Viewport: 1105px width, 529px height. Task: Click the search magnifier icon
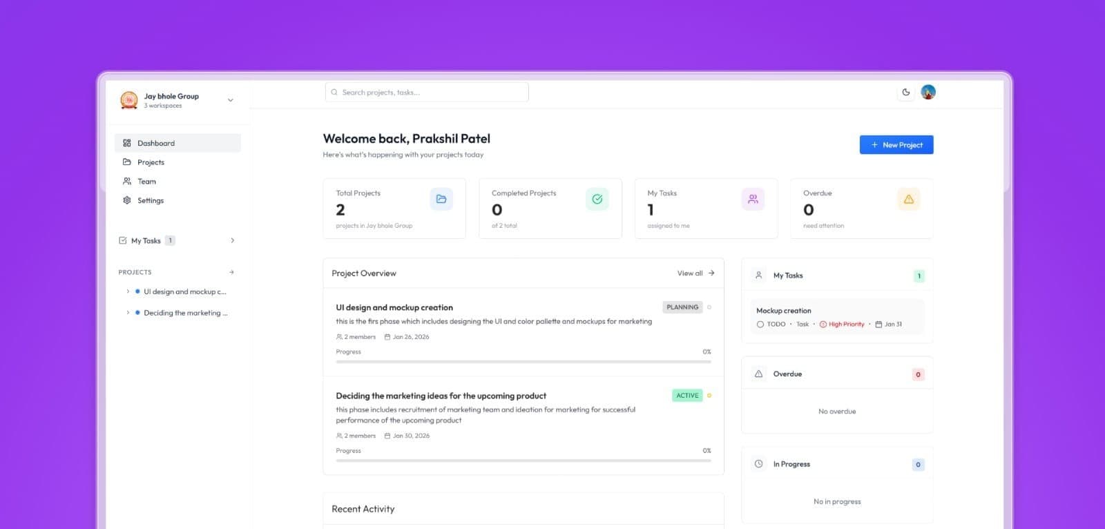pos(335,92)
